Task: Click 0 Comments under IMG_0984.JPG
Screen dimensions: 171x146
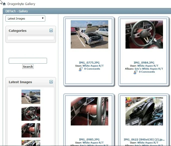Action: click(147, 72)
